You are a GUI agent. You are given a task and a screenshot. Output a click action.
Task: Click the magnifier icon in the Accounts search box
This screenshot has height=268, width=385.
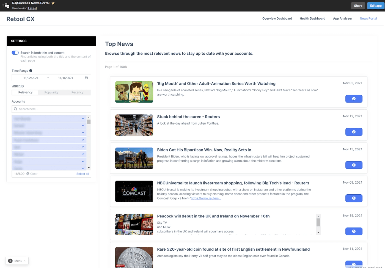(15, 109)
